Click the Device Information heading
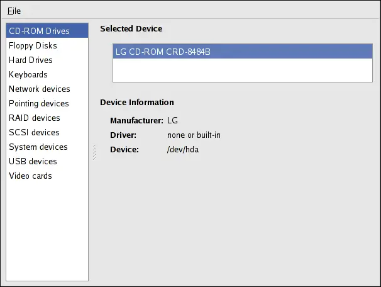The image size is (381, 287). 137,102
